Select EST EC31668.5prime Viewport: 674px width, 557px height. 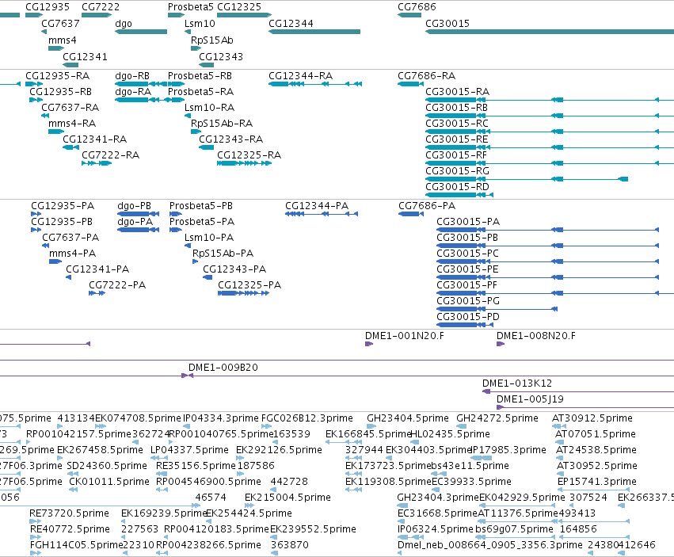tap(437, 513)
